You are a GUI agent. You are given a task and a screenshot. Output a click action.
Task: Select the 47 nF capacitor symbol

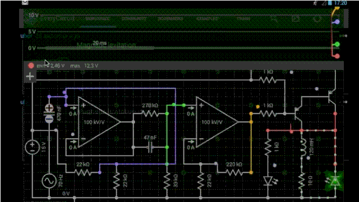[x=150, y=147]
